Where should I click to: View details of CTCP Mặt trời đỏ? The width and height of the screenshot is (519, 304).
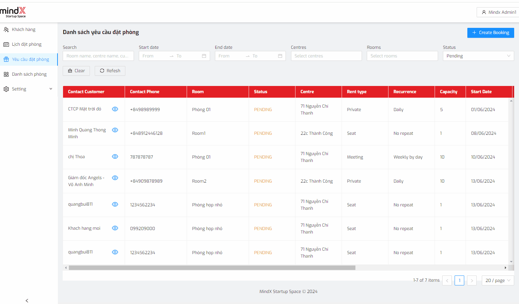point(115,109)
